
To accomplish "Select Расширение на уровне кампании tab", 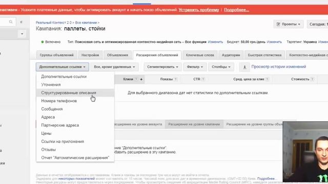I will [x=194, y=124].
